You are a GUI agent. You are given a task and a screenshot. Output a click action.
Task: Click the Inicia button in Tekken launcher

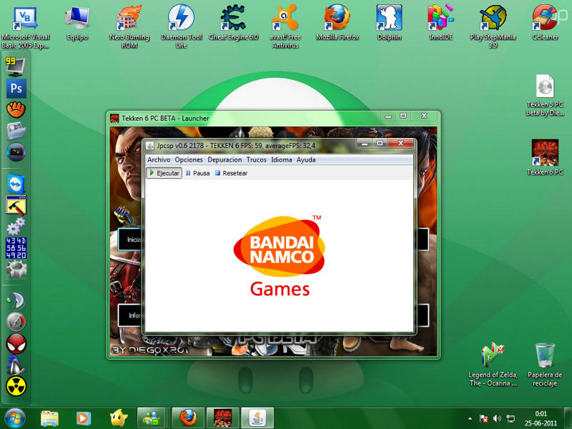pos(129,240)
